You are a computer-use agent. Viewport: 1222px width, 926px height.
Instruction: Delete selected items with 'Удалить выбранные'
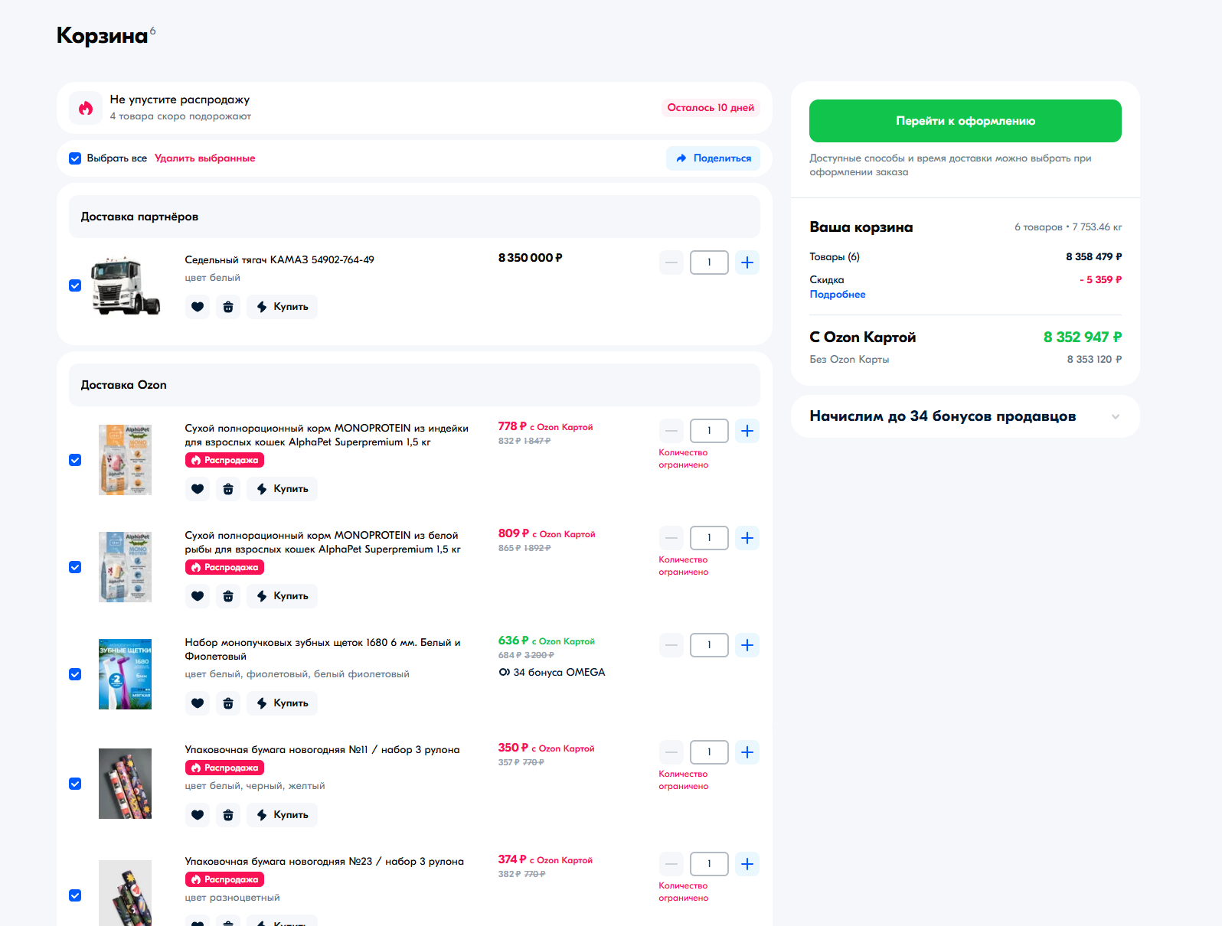(205, 158)
